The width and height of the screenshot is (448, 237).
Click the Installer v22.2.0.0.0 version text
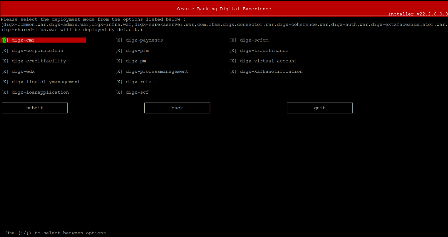pyautogui.click(x=418, y=14)
